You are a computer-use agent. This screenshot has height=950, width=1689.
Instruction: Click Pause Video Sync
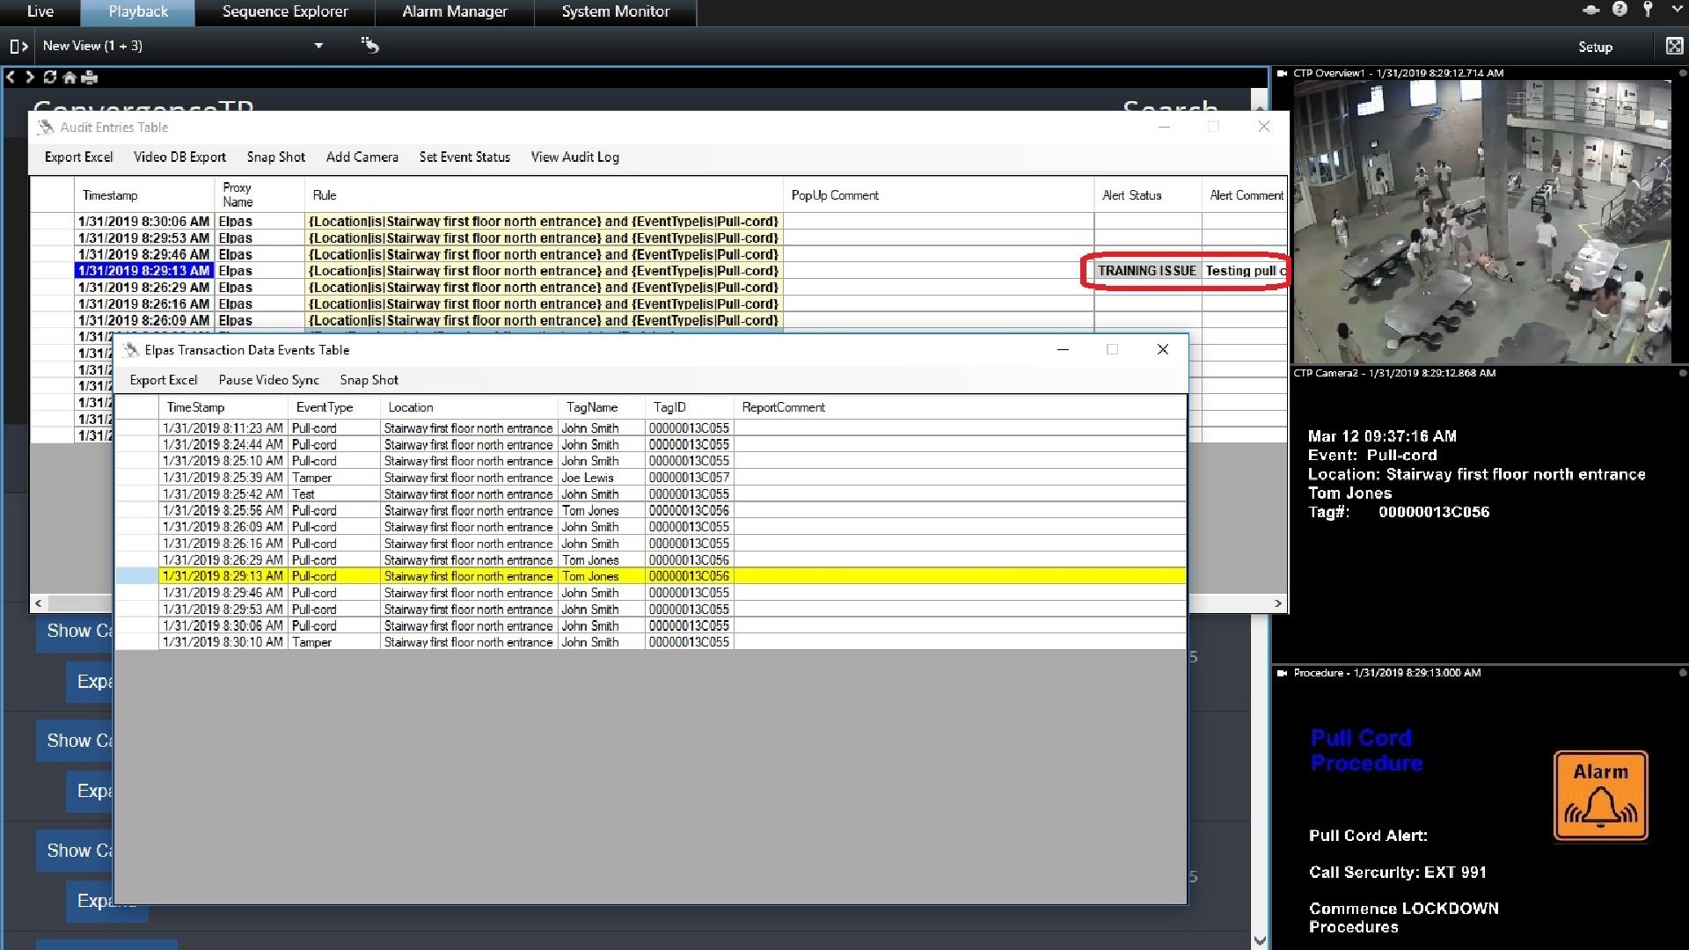(x=268, y=380)
